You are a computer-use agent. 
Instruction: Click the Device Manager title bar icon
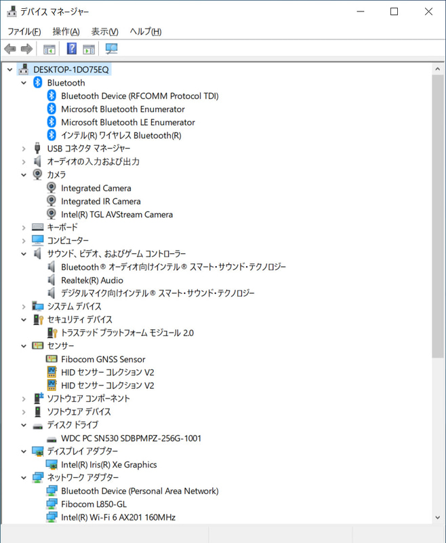point(12,12)
